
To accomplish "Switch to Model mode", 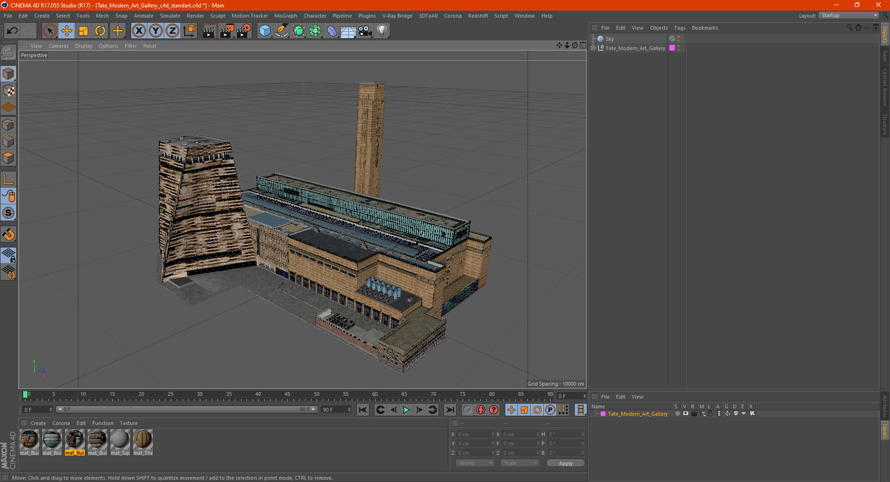I will click(x=8, y=74).
